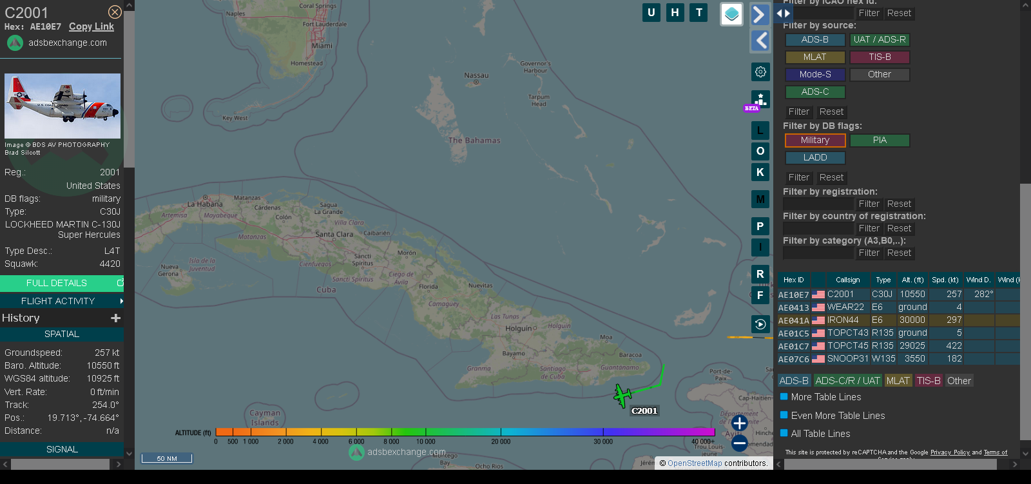The height and width of the screenshot is (484, 1031).
Task: Toggle the Military DB flag filter
Action: [x=815, y=140]
